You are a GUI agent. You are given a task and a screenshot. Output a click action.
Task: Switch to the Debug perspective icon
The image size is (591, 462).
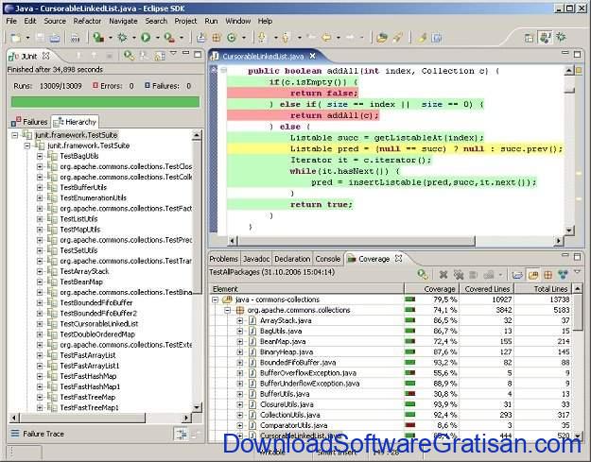[562, 37]
